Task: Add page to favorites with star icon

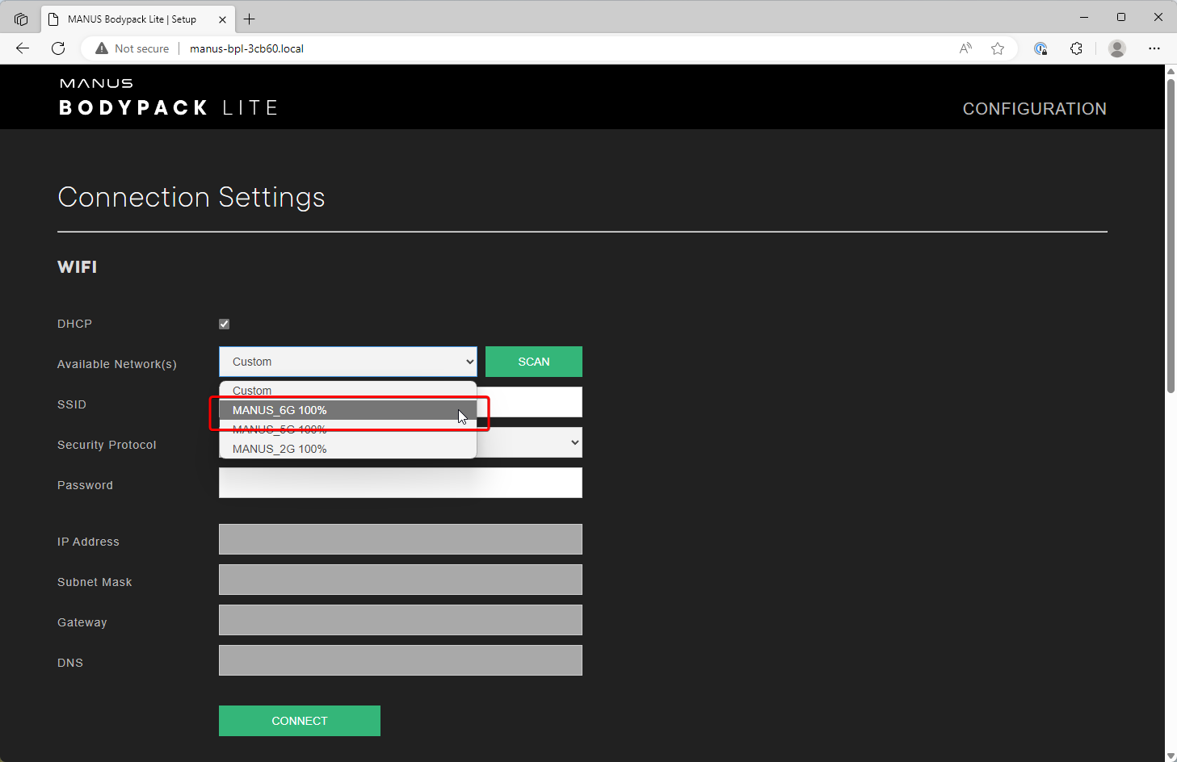Action: click(x=998, y=48)
